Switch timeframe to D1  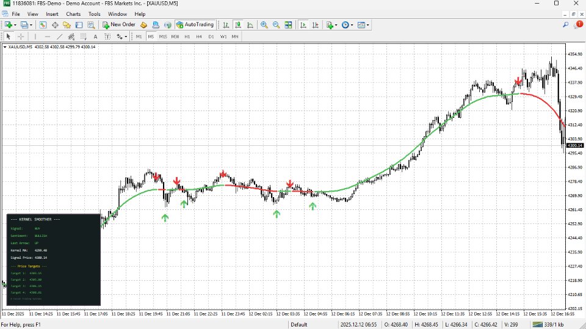[211, 36]
